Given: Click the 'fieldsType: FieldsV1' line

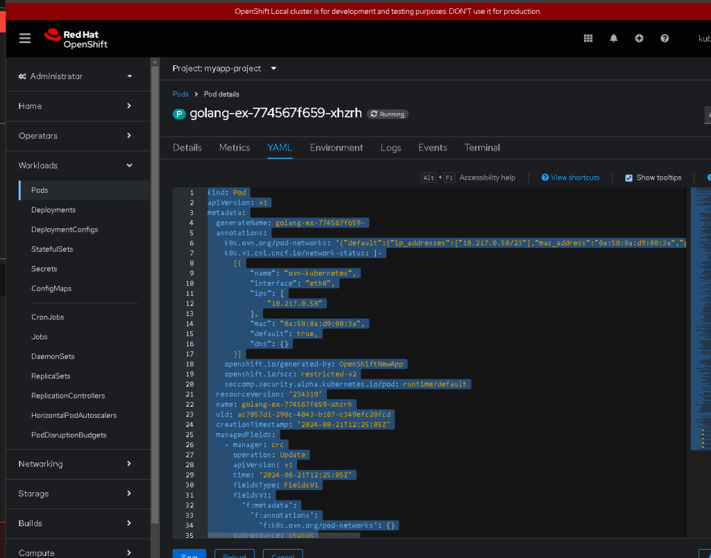Looking at the screenshot, I should click(276, 485).
